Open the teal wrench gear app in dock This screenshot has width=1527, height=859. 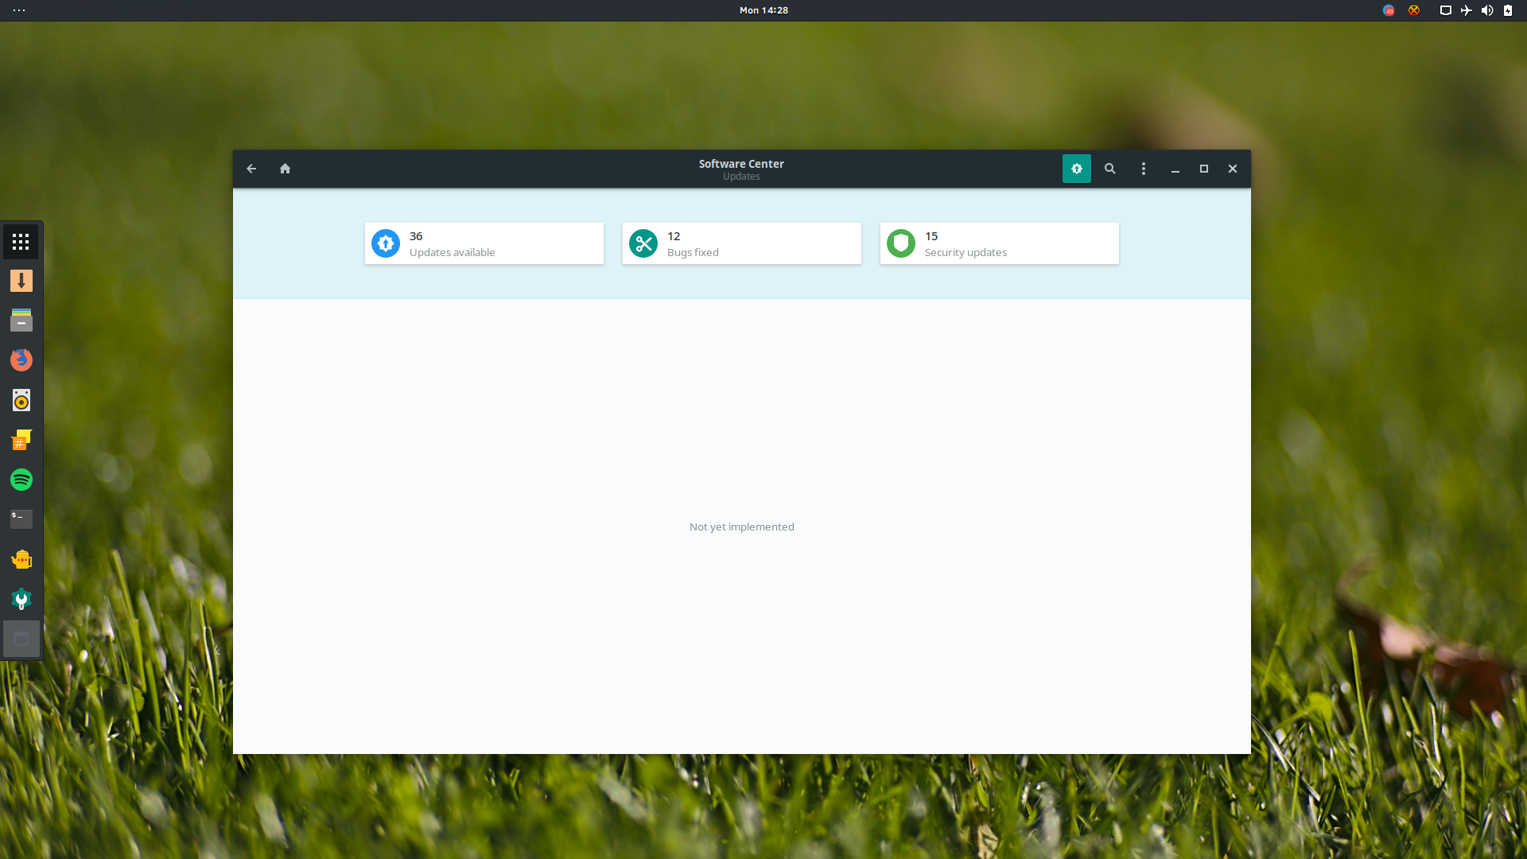[x=21, y=599]
